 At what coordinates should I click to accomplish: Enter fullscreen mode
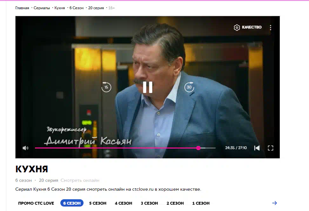(x=271, y=148)
